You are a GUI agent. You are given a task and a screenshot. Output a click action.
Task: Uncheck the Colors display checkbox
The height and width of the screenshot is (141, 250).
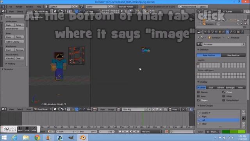[x=224, y=92]
